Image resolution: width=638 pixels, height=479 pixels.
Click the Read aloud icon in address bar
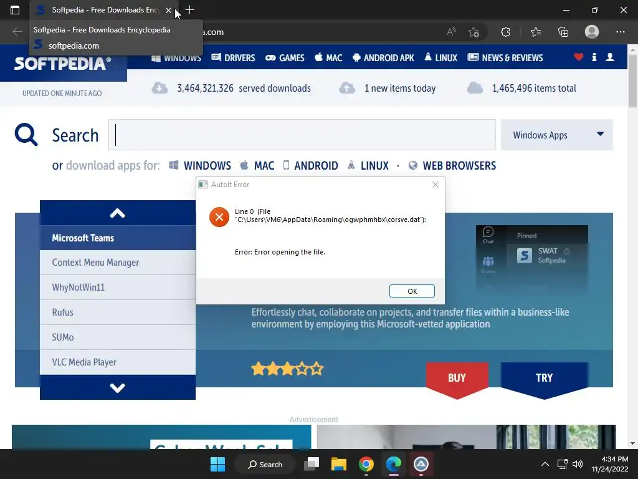click(451, 32)
